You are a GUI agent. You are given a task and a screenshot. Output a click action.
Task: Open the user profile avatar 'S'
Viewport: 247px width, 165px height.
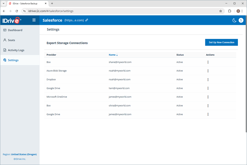241,20
